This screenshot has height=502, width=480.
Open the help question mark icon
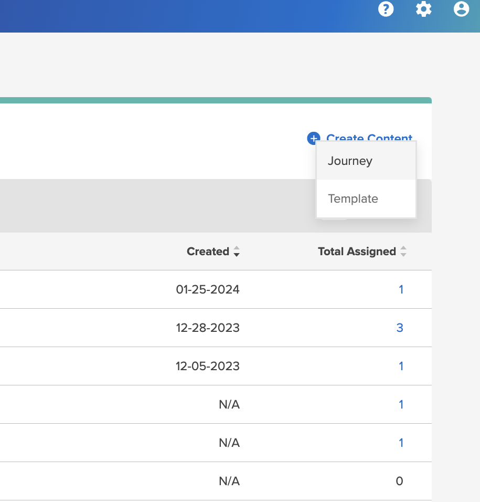(x=386, y=9)
